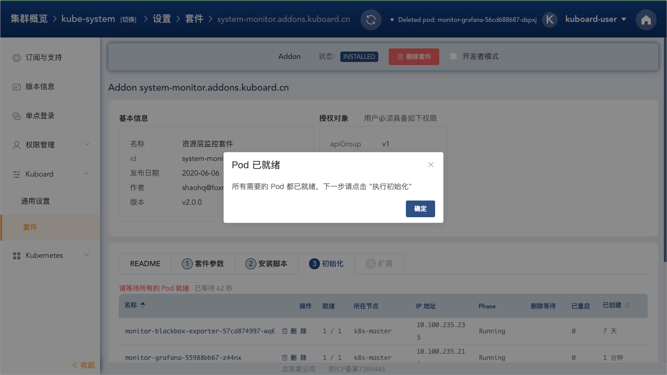Expand the 权限管理 menu
The height and width of the screenshot is (375, 667).
tap(50, 145)
